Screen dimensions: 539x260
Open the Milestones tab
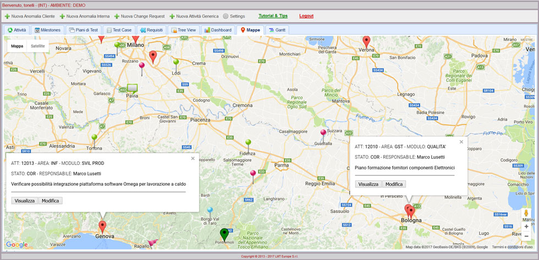(x=48, y=30)
